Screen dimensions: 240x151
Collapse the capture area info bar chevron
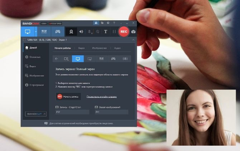coord(133,40)
